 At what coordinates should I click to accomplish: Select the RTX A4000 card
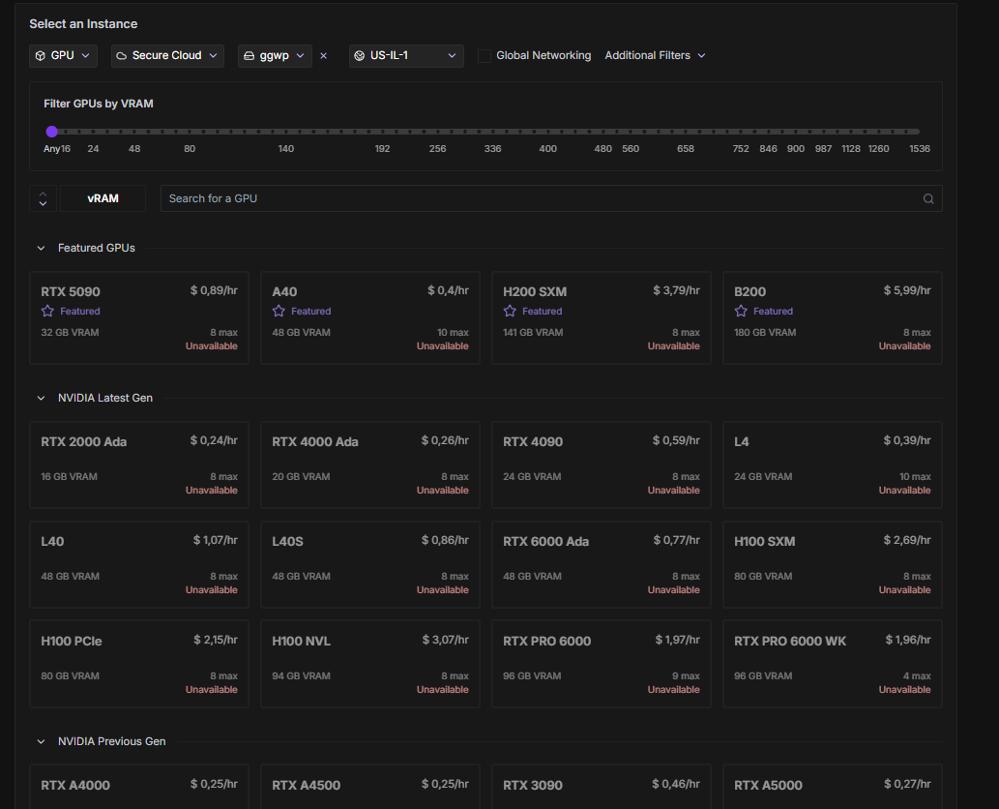[x=139, y=787]
